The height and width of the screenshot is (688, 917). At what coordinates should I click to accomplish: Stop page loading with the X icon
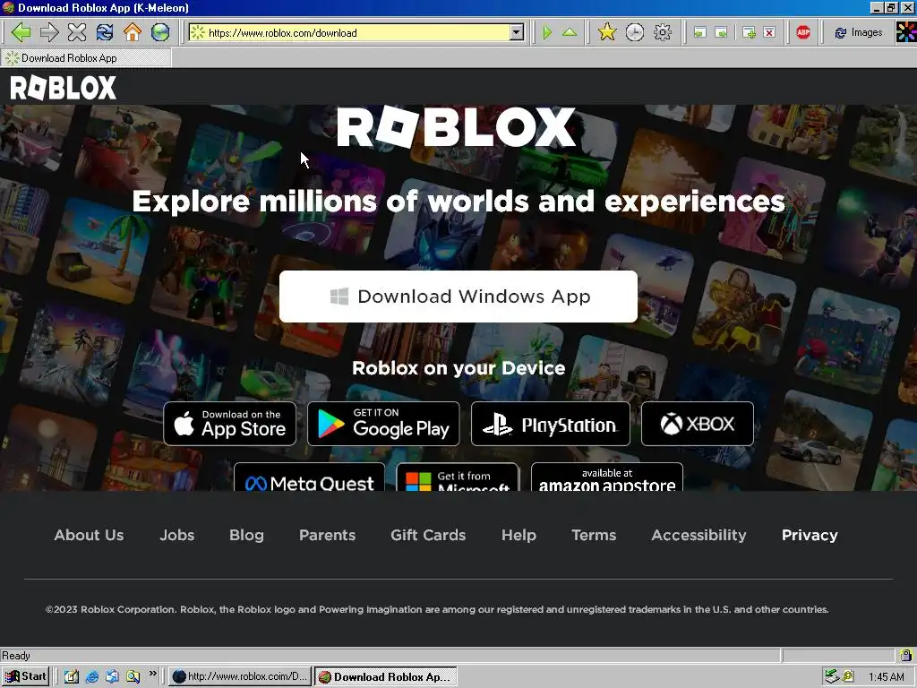(77, 32)
